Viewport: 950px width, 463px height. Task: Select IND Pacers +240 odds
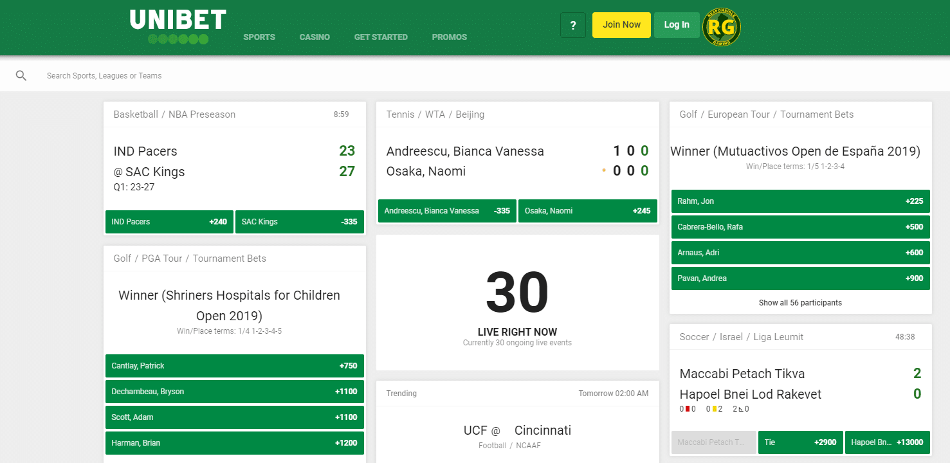tap(169, 222)
